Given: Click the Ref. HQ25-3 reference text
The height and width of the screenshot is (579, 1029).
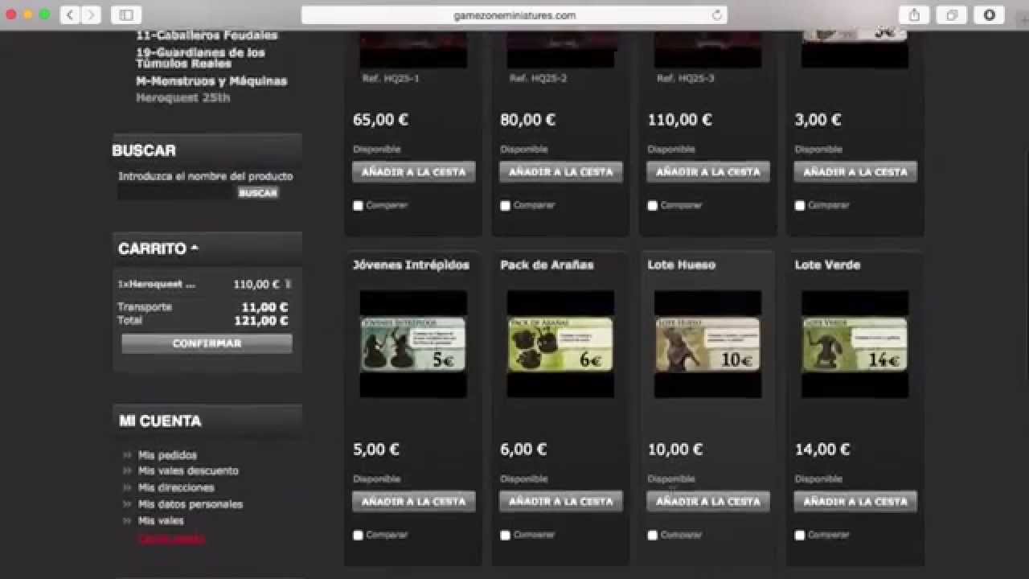Looking at the screenshot, I should [x=685, y=79].
